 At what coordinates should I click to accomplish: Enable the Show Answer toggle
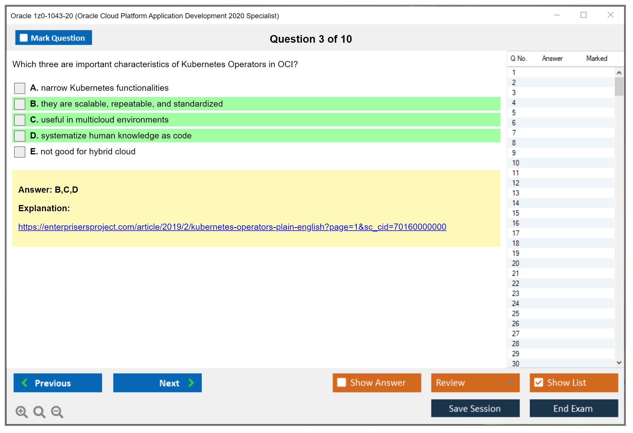click(x=342, y=383)
